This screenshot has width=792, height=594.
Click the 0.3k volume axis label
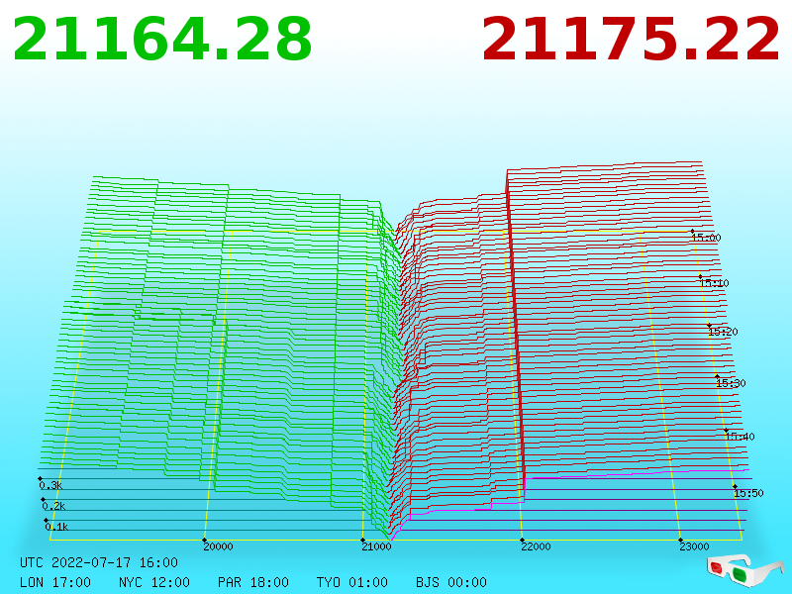coord(50,485)
